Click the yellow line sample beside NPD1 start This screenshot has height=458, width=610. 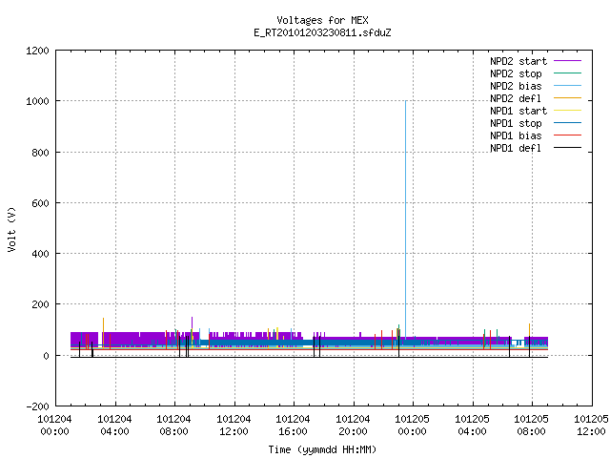(x=567, y=111)
